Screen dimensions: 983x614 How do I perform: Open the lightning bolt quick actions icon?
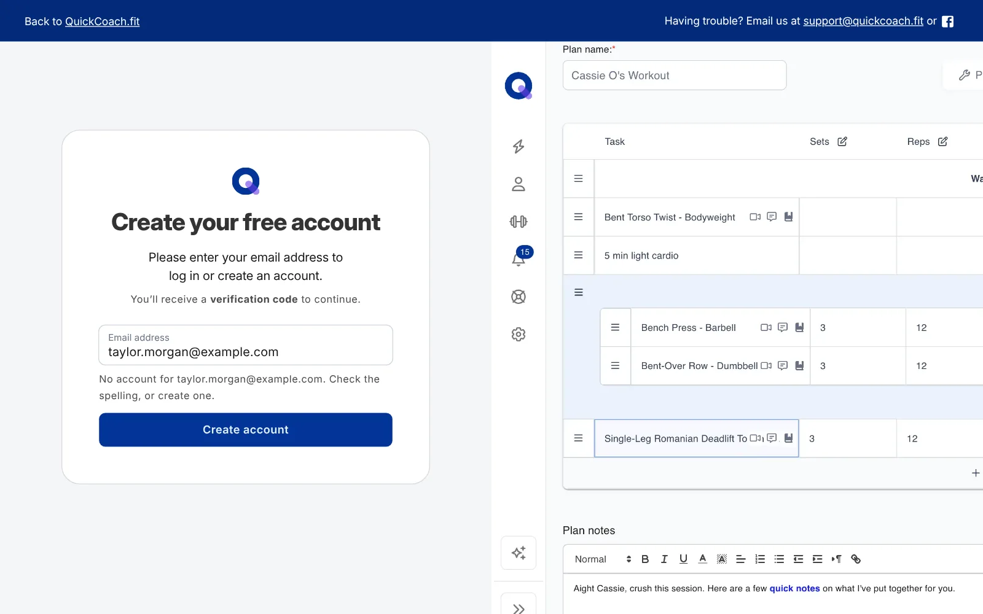(x=519, y=146)
